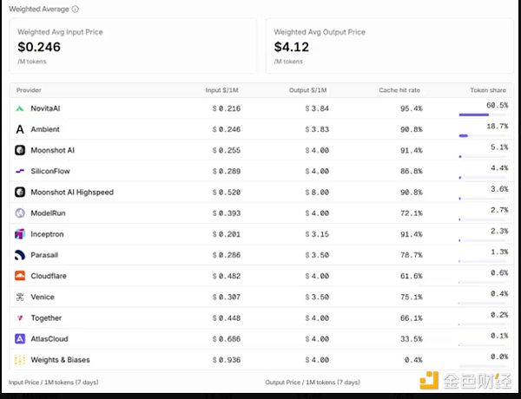
Task: Open the Together provider link
Action: pyautogui.click(x=46, y=318)
